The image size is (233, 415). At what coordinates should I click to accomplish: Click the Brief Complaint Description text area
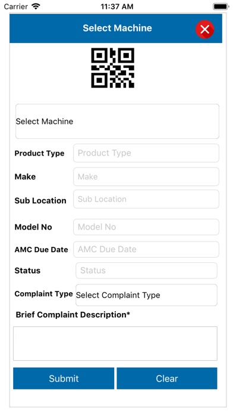(115, 343)
